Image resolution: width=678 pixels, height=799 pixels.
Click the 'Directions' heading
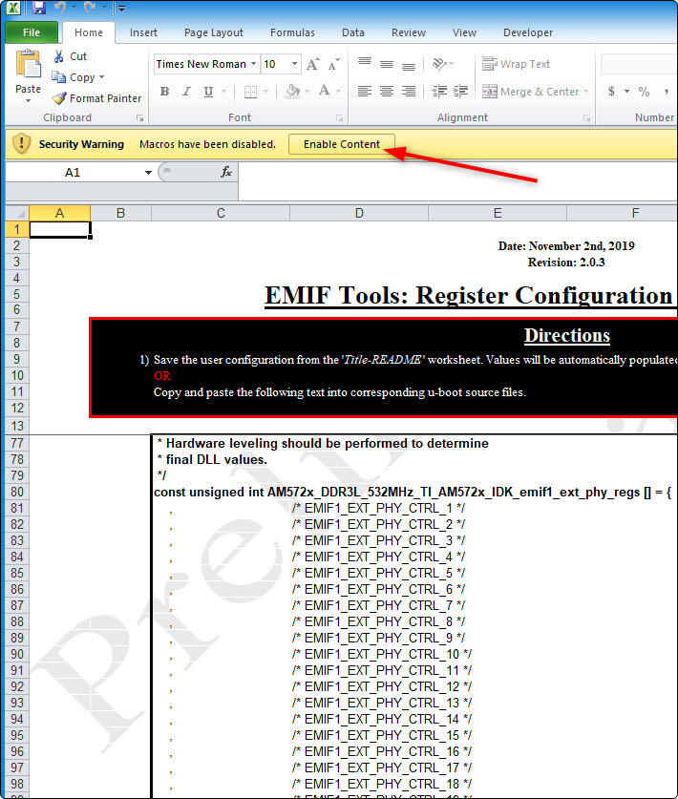(x=567, y=335)
